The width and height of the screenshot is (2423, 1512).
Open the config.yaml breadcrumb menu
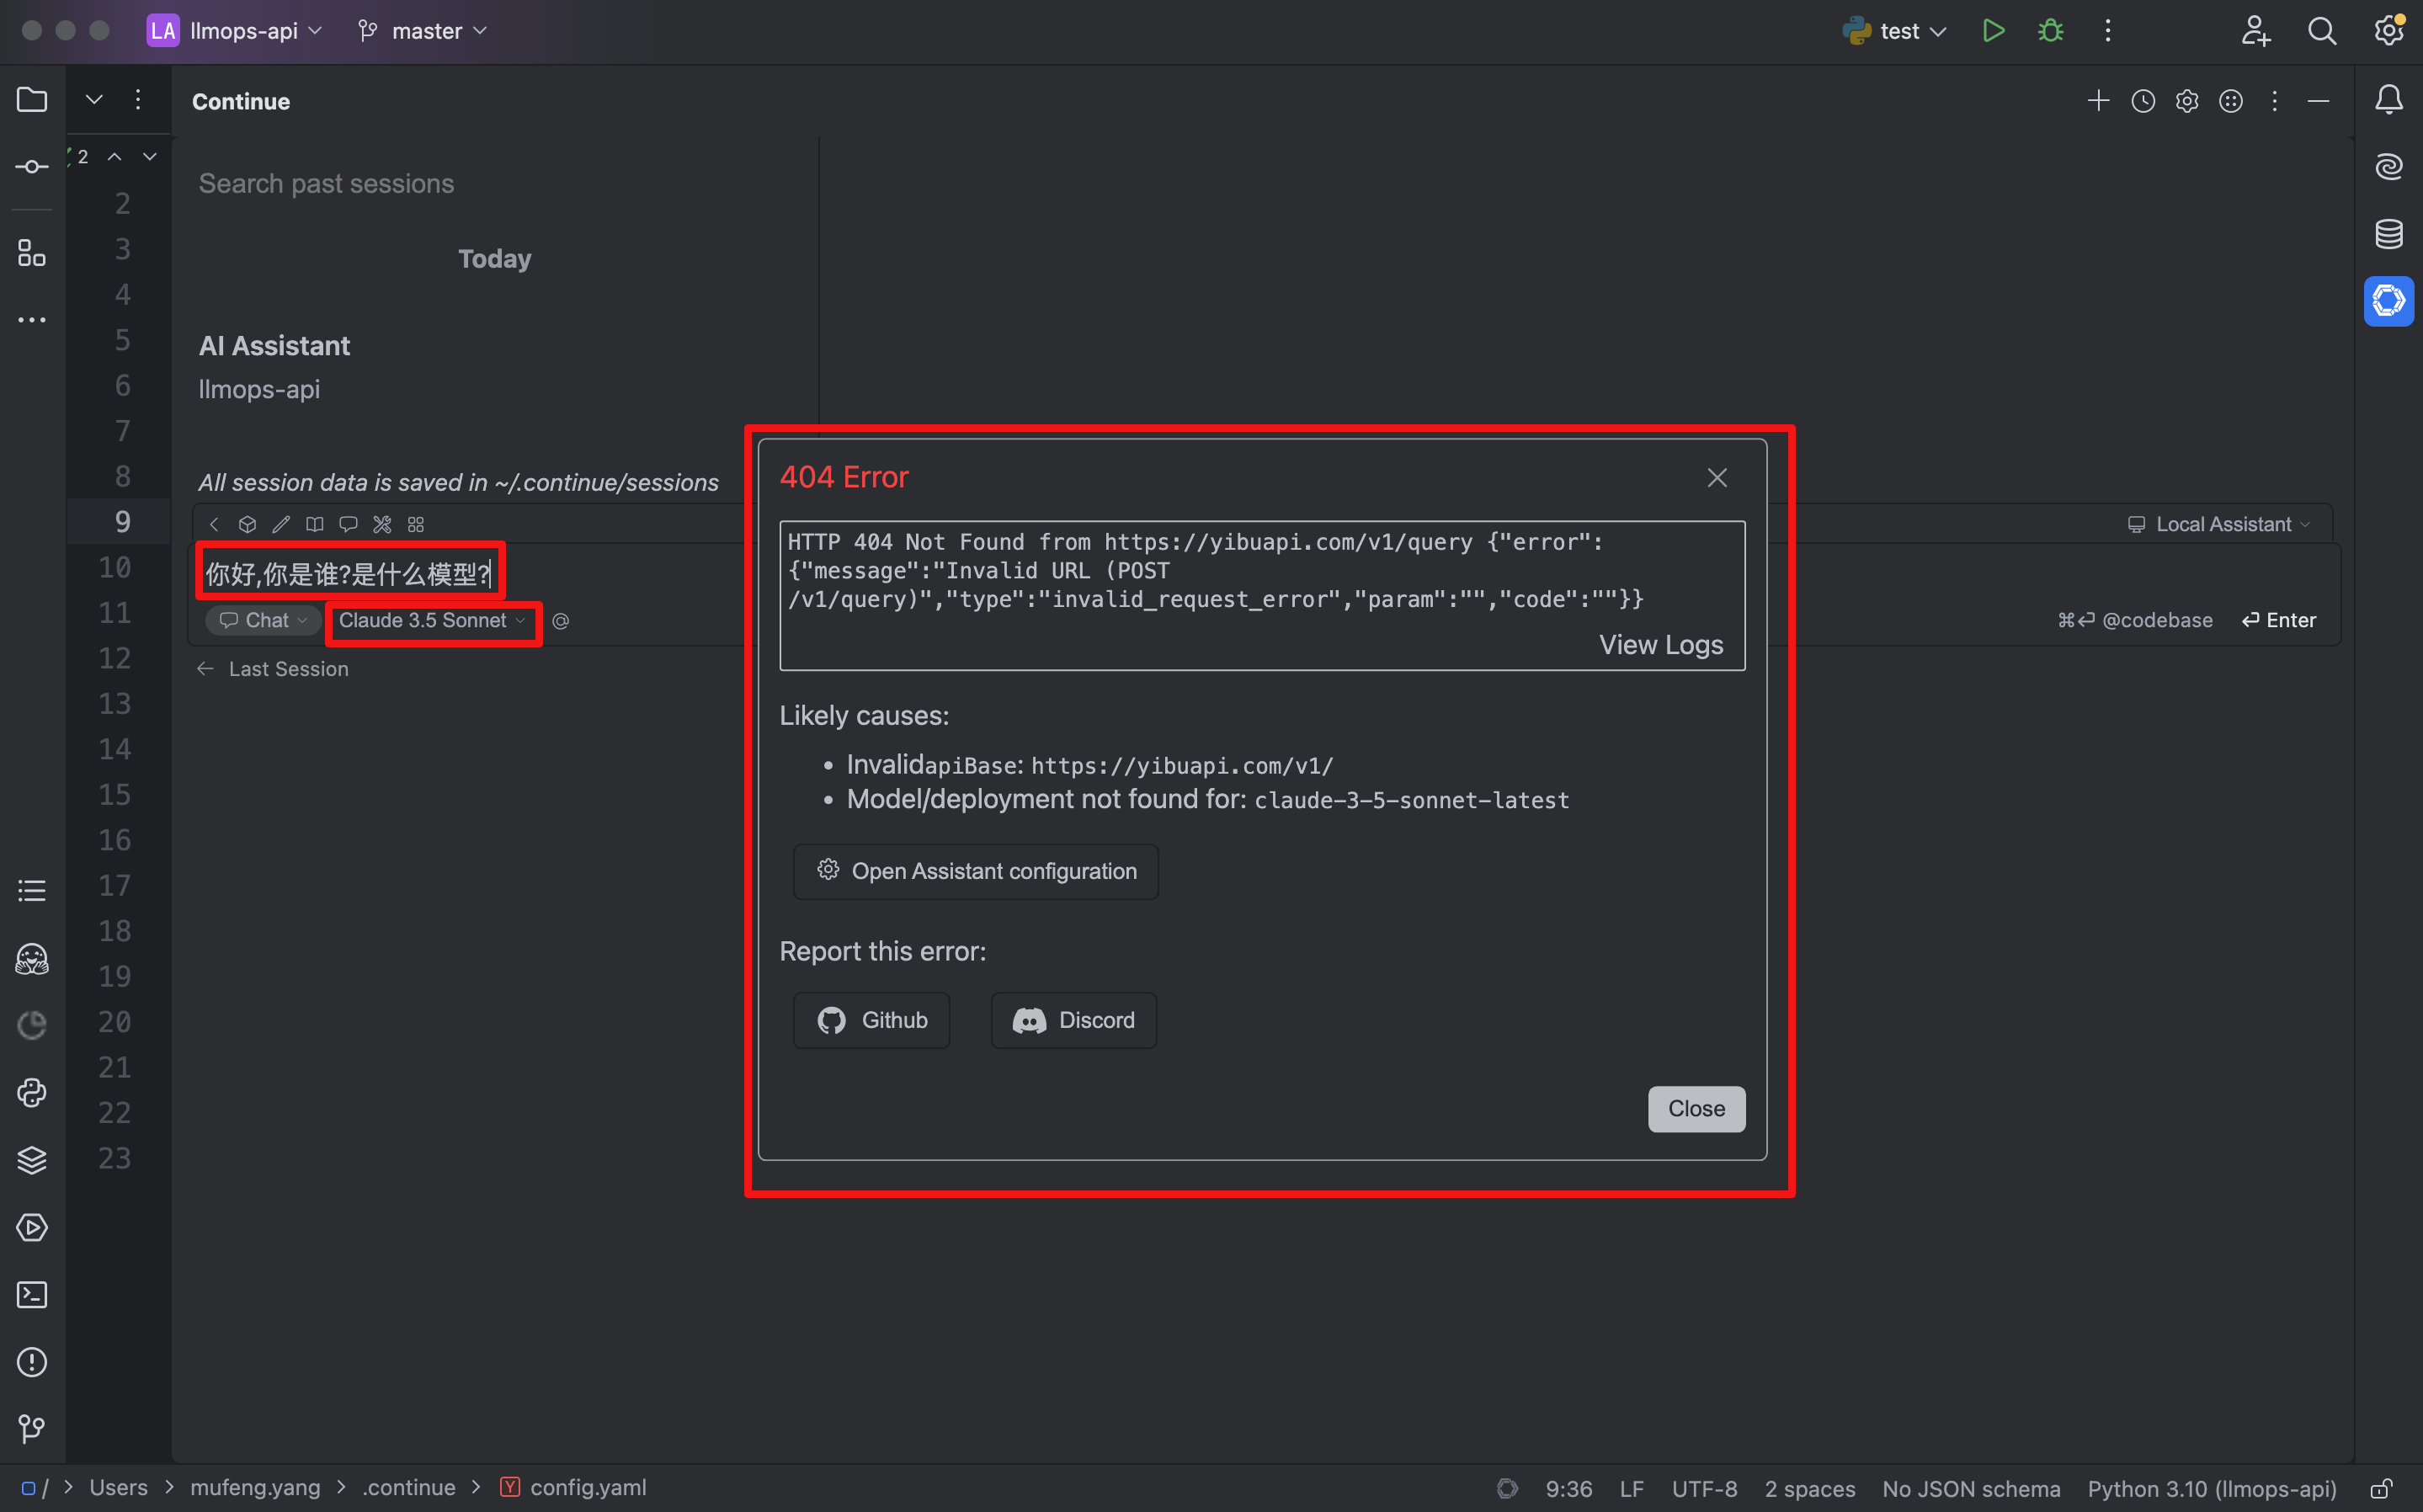[588, 1487]
